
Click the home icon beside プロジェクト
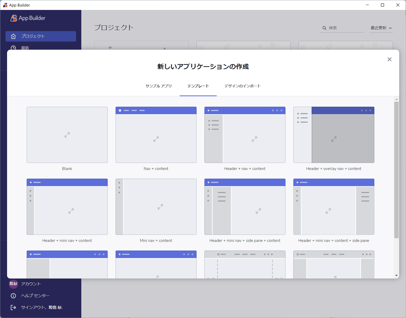(x=13, y=36)
